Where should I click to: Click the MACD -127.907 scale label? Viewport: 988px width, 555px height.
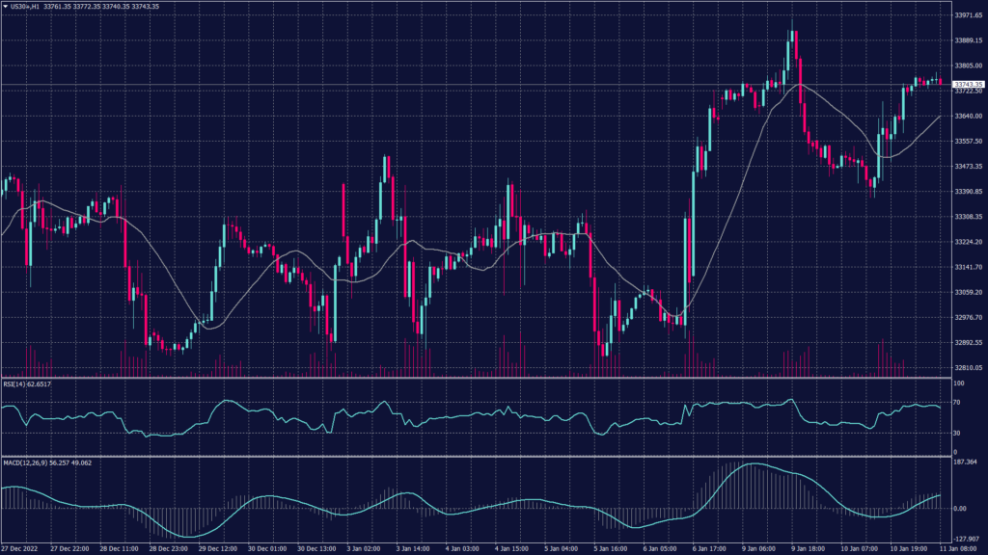point(966,540)
